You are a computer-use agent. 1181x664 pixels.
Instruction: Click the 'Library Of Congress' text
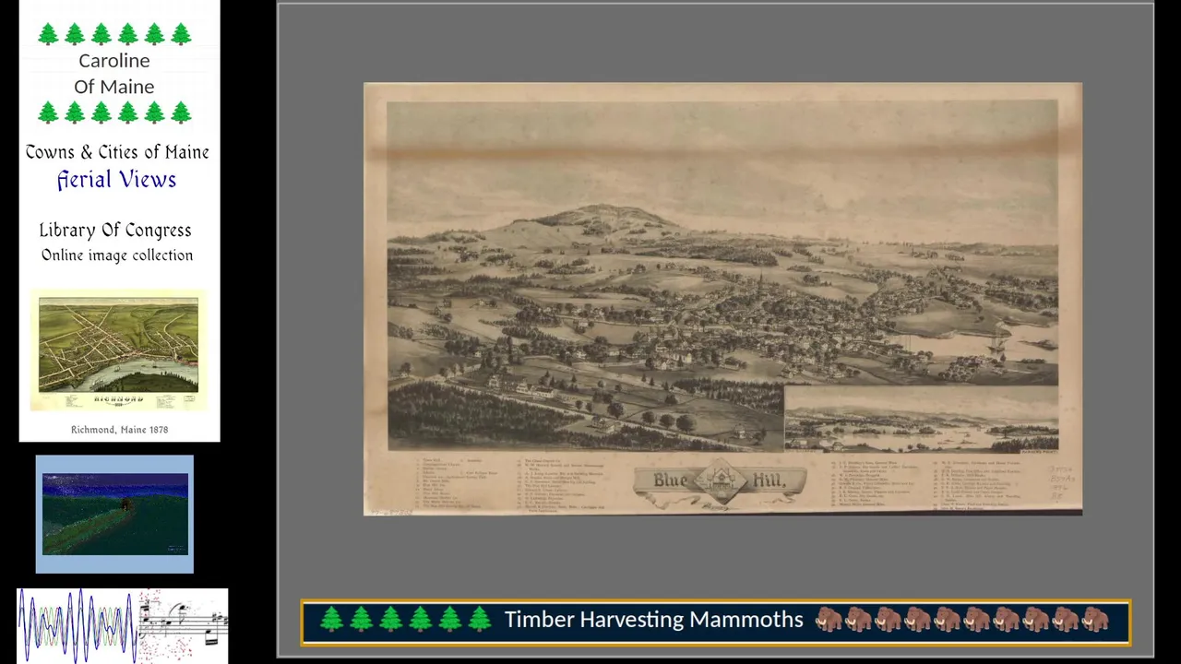(x=115, y=230)
